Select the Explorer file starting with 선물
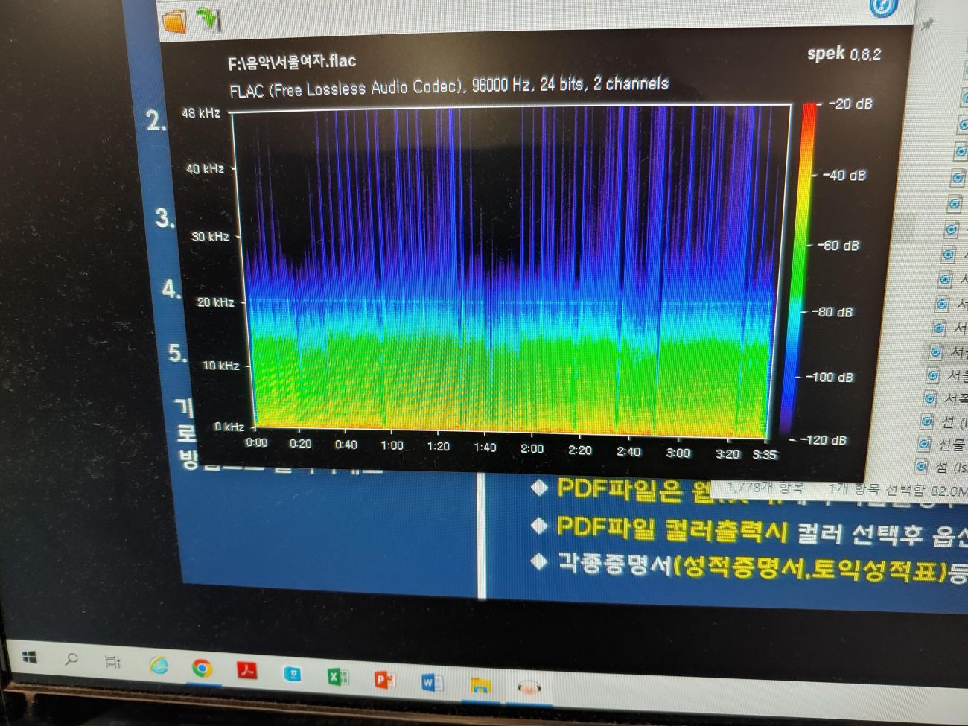Screen dimensions: 968x726 [x=943, y=444]
